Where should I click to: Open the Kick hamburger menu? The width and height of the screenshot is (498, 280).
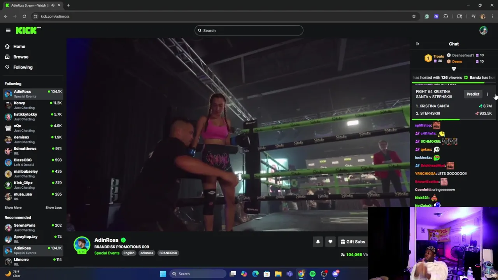(8, 30)
